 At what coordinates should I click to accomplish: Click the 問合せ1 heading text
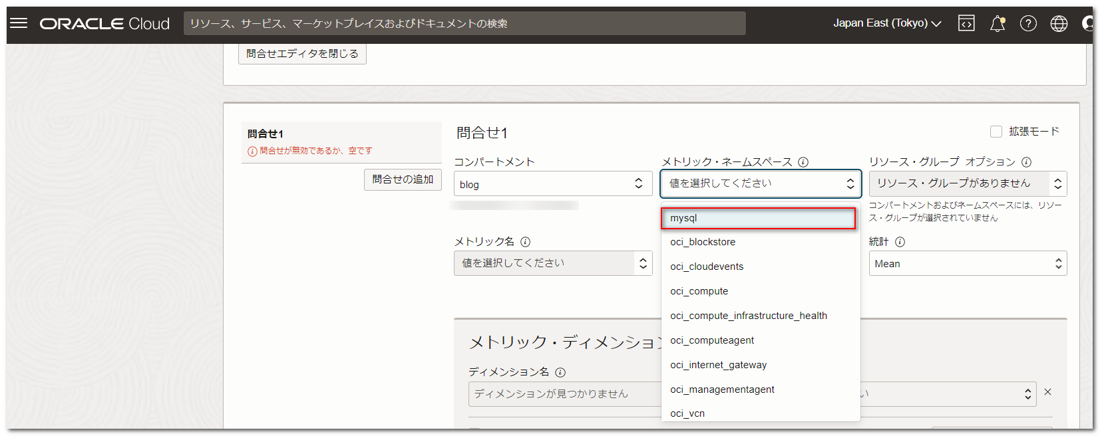pos(482,133)
